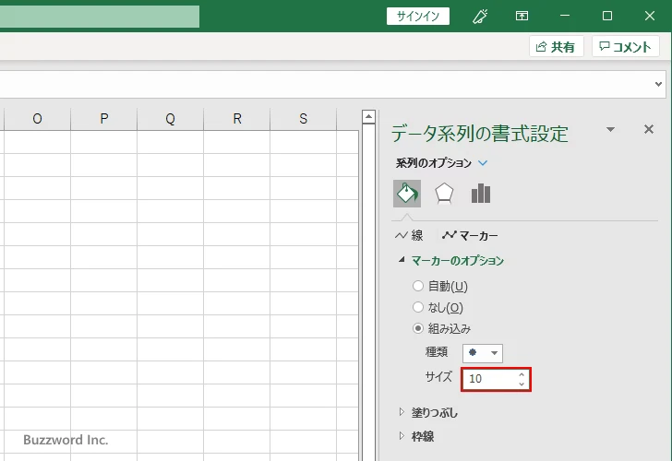Viewport: 672px width, 461px height.
Task: Close the データ系列の書式設定 pane
Action: point(648,130)
